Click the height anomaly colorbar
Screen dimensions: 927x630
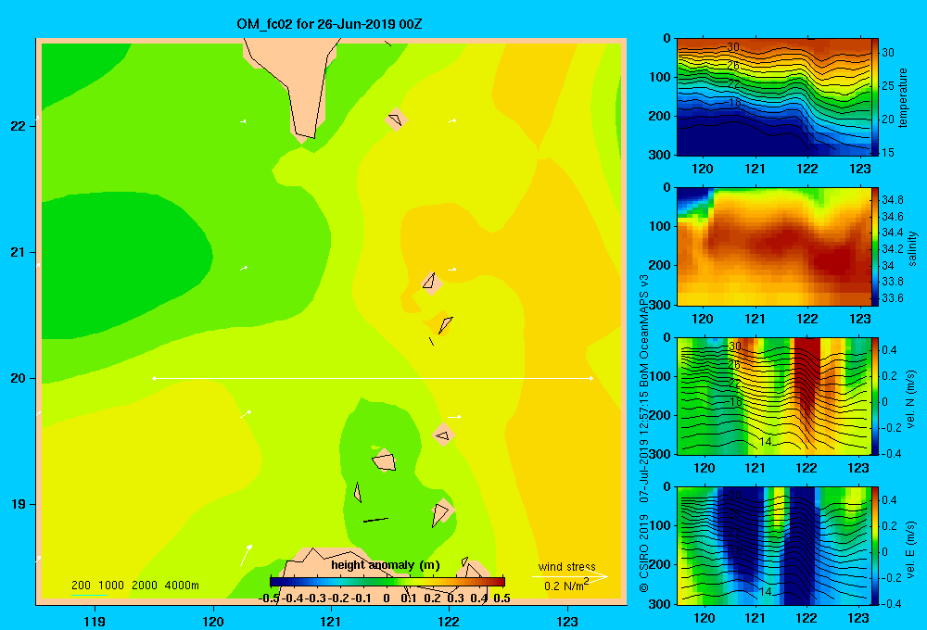click(x=387, y=582)
